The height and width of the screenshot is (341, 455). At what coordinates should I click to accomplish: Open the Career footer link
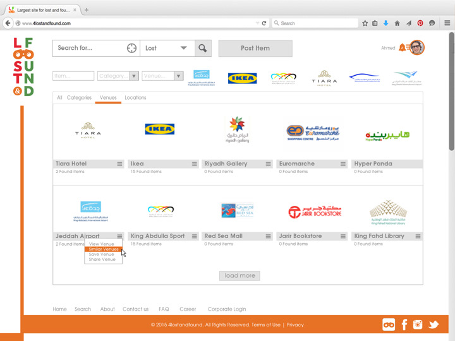(188, 309)
